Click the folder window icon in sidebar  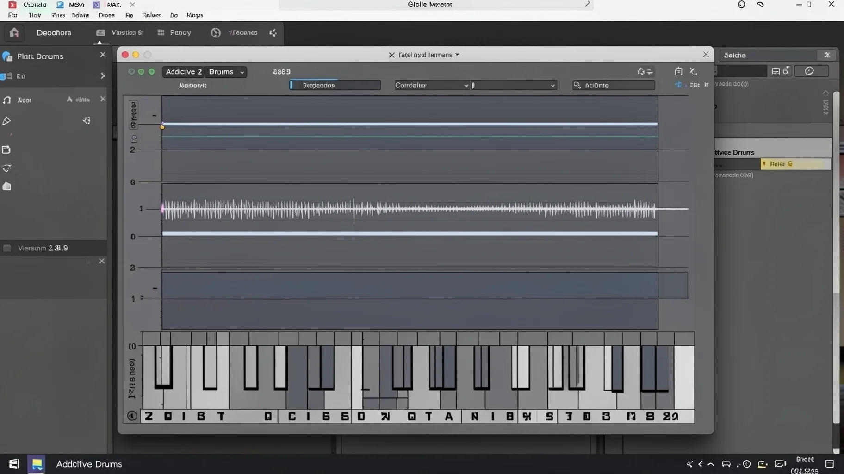click(6, 150)
